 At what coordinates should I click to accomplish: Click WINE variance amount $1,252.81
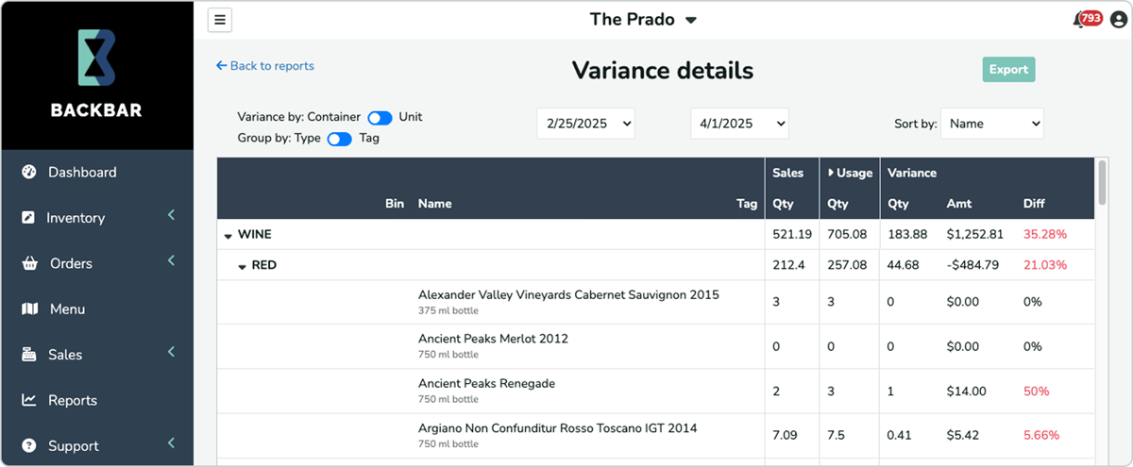coord(974,234)
